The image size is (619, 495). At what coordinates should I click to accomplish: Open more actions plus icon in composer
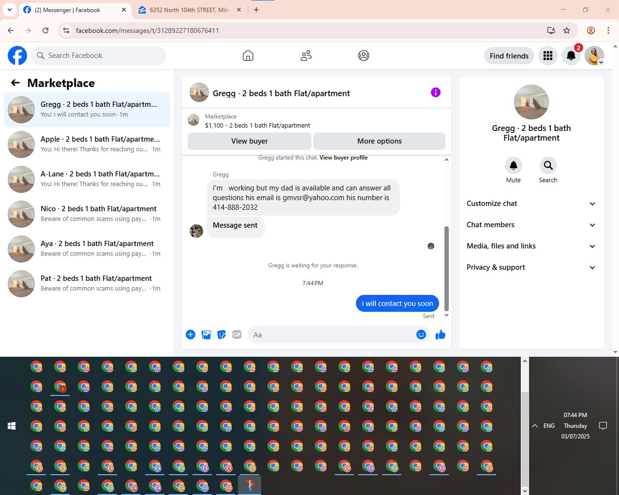pyautogui.click(x=191, y=335)
